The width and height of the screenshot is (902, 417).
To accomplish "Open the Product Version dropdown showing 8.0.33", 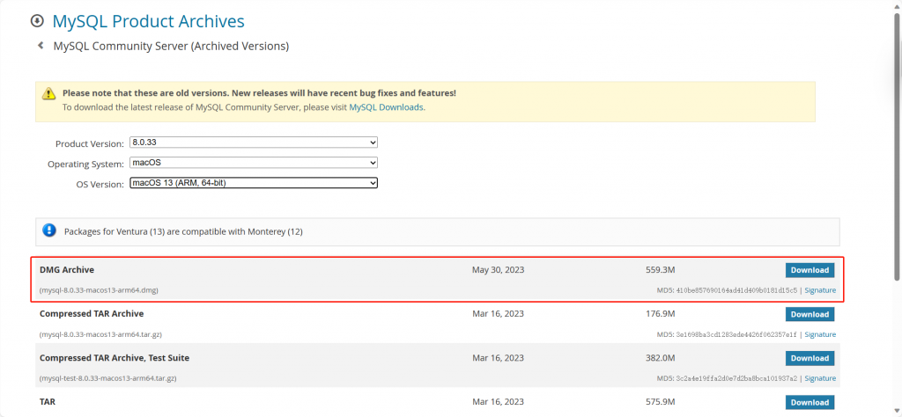I will (253, 143).
